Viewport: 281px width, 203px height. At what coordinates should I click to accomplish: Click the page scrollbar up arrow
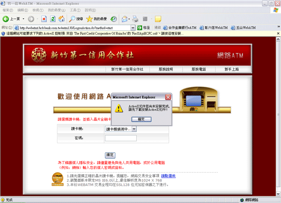point(278,39)
